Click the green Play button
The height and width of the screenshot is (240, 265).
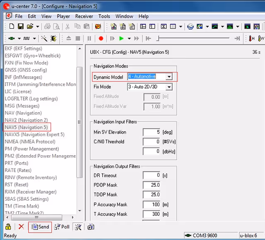[x=121, y=38]
